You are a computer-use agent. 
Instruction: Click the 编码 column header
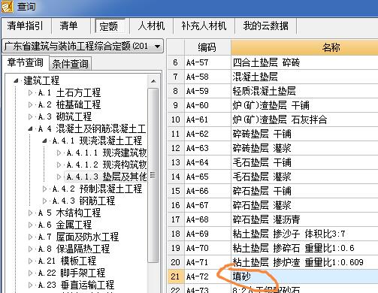point(207,47)
